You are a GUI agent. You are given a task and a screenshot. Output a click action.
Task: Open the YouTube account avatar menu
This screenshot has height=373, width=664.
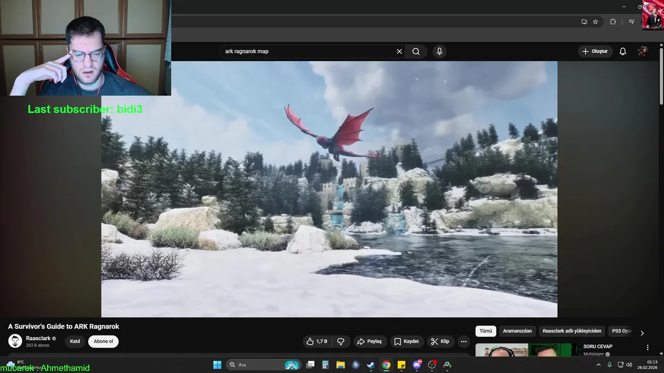(643, 51)
